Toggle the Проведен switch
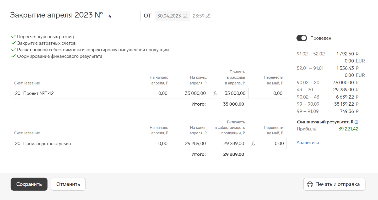Image resolution: width=378 pixels, height=200 pixels. coord(302,38)
